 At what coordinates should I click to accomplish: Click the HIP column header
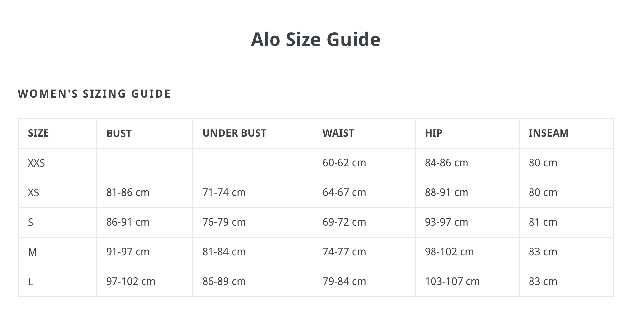(x=434, y=133)
